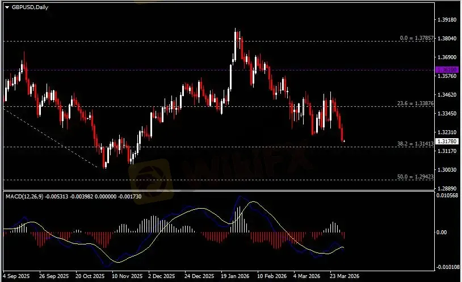Open the chart menu arrow beside GBPUSD,Daily
Viewport: 462px width, 282px height.
(7, 7)
